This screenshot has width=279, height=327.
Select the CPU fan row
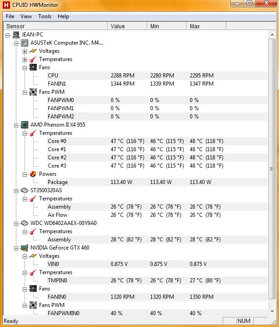[158, 76]
